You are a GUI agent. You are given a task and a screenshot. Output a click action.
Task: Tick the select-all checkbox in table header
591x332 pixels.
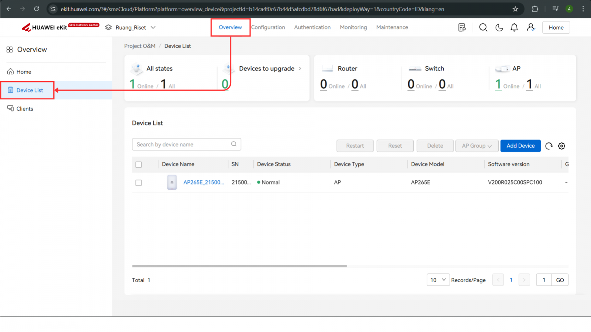pos(139,165)
